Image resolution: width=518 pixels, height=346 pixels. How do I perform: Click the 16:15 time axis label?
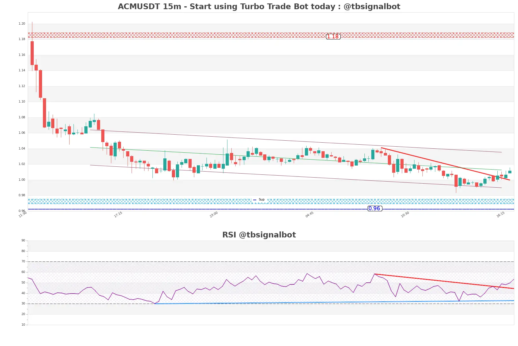point(501,215)
